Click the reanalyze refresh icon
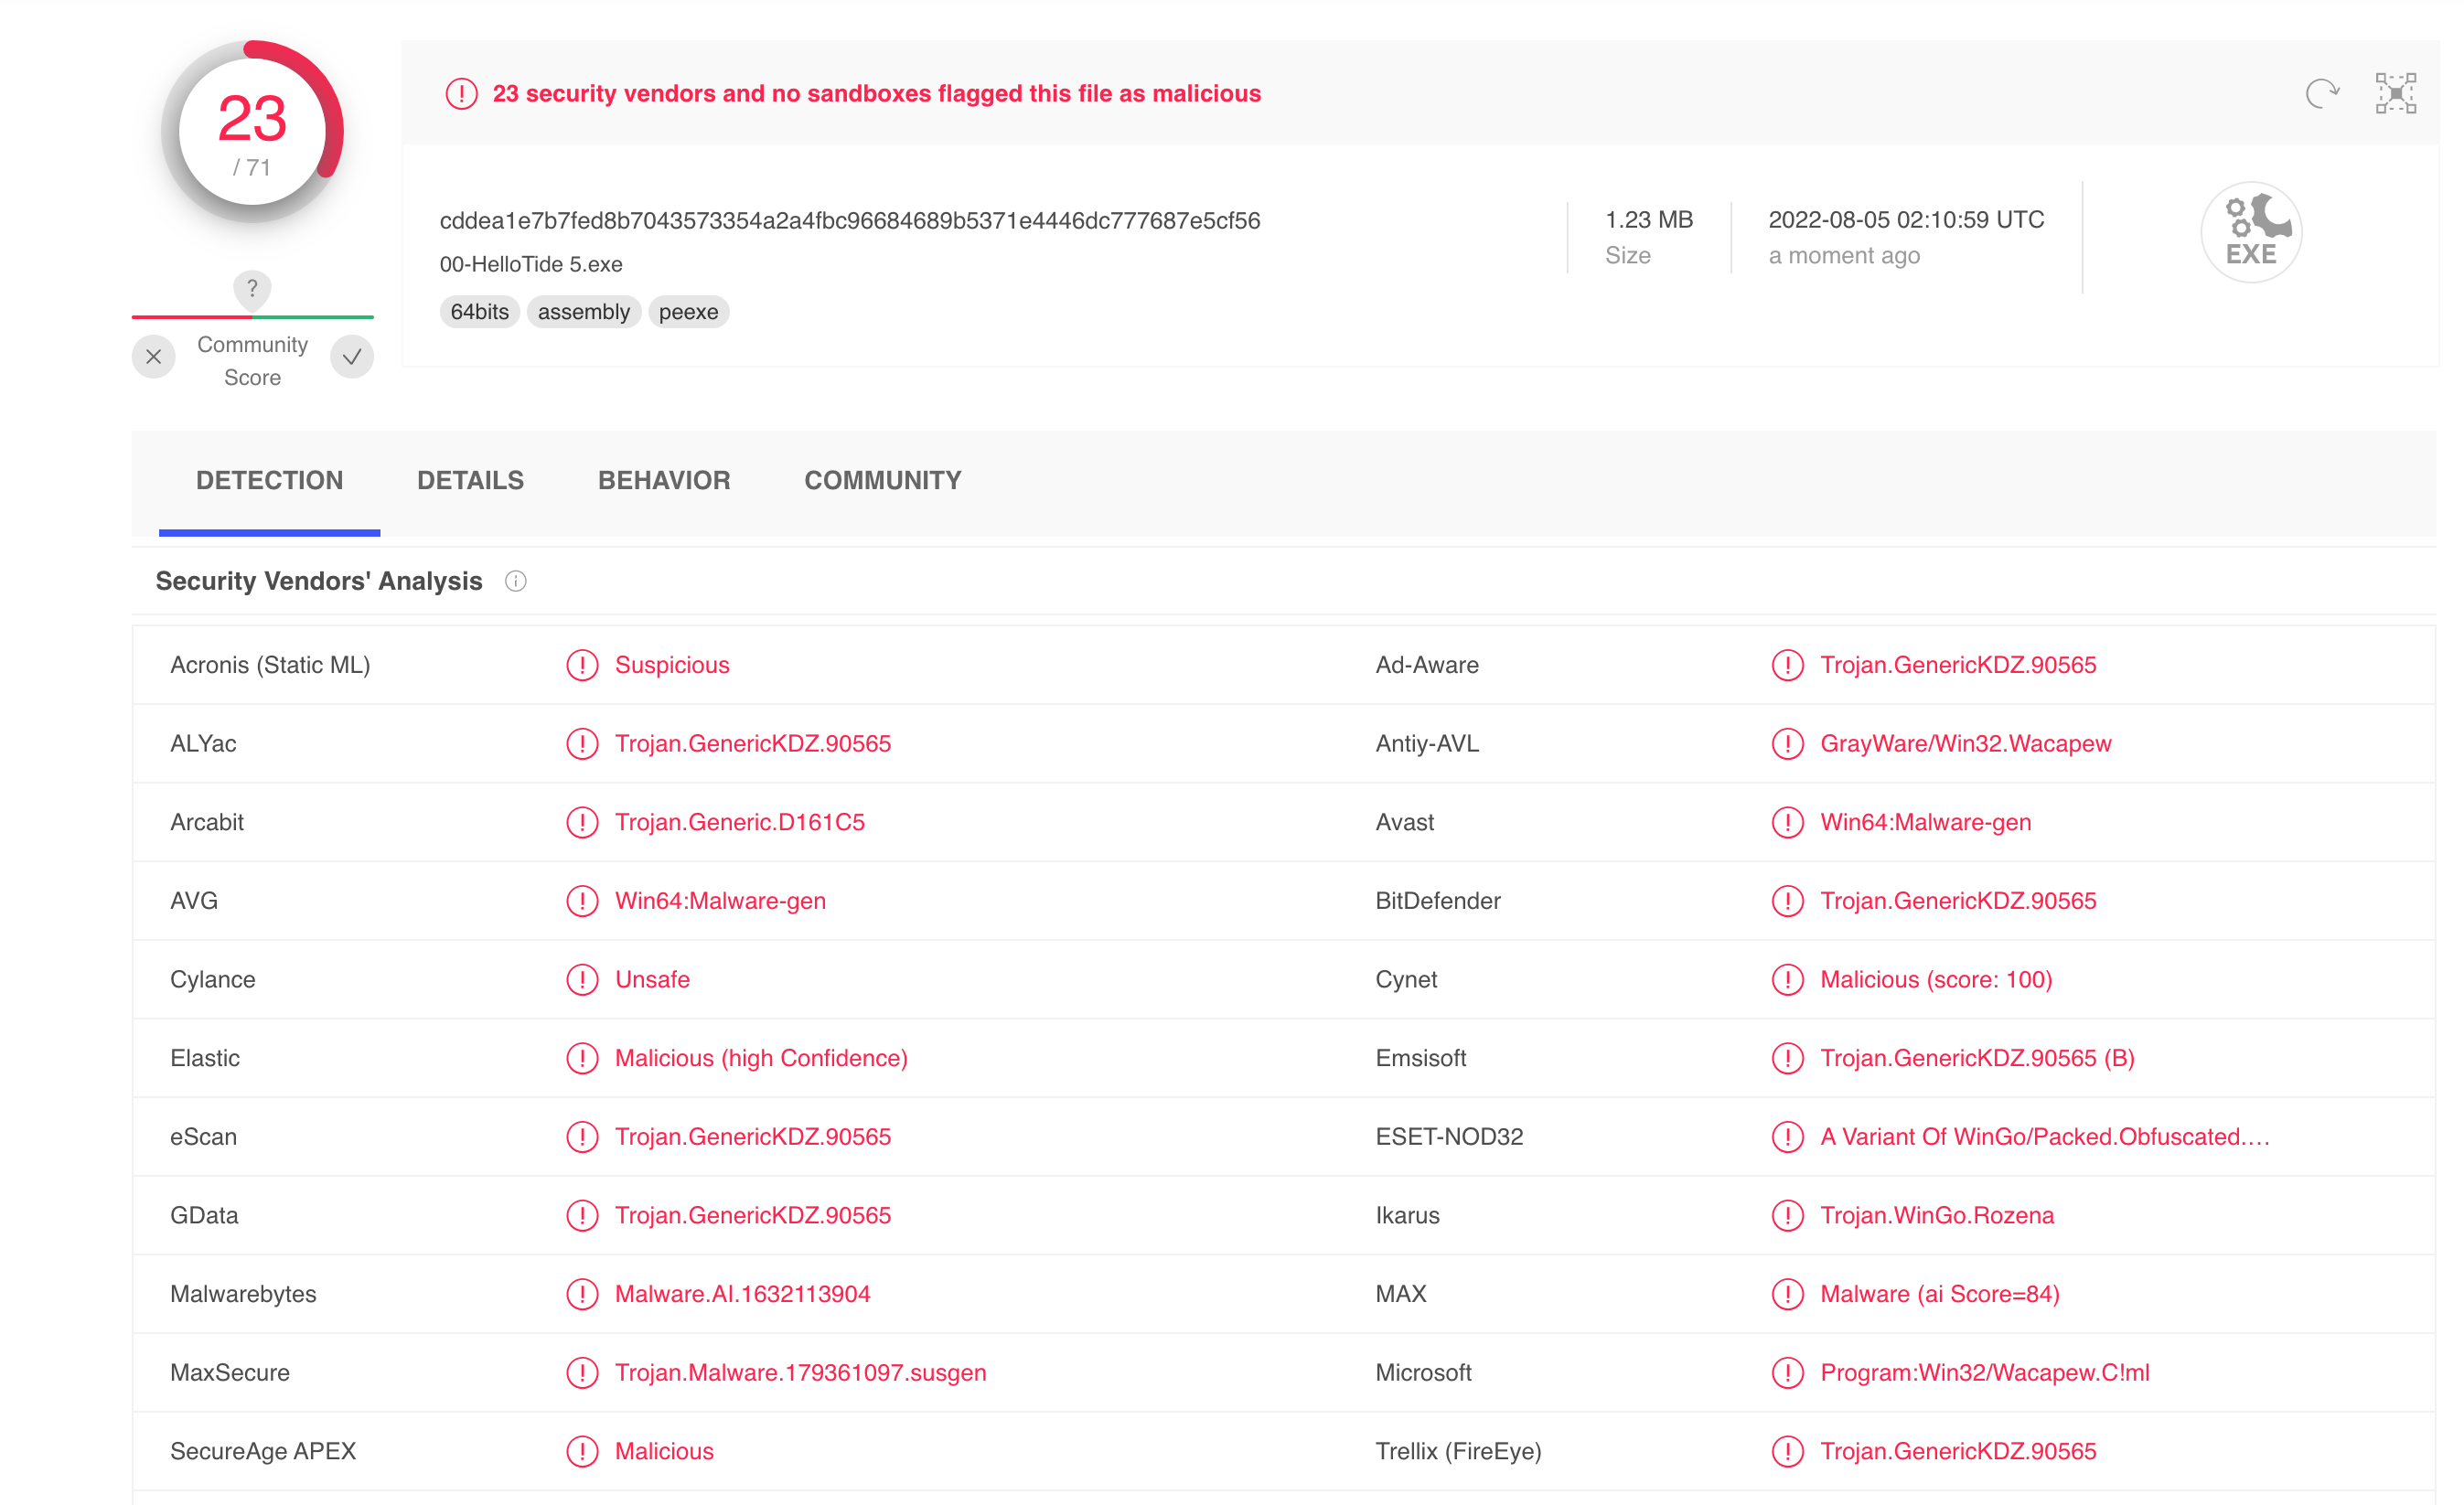 pyautogui.click(x=2321, y=93)
